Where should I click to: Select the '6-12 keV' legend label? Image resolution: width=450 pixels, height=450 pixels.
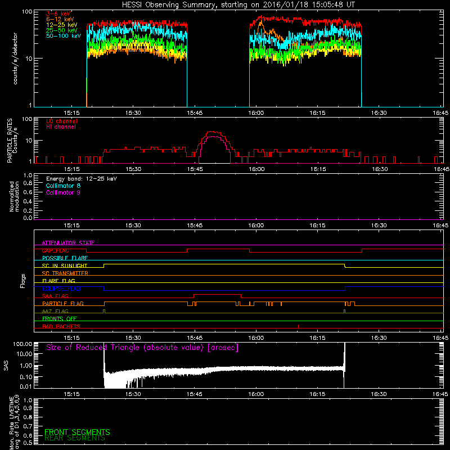(x=60, y=19)
